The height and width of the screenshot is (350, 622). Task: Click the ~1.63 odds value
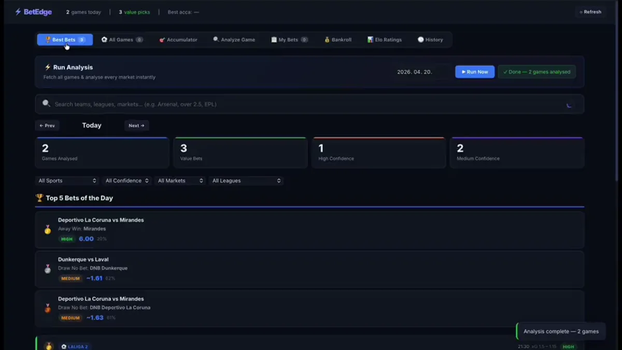(x=95, y=317)
